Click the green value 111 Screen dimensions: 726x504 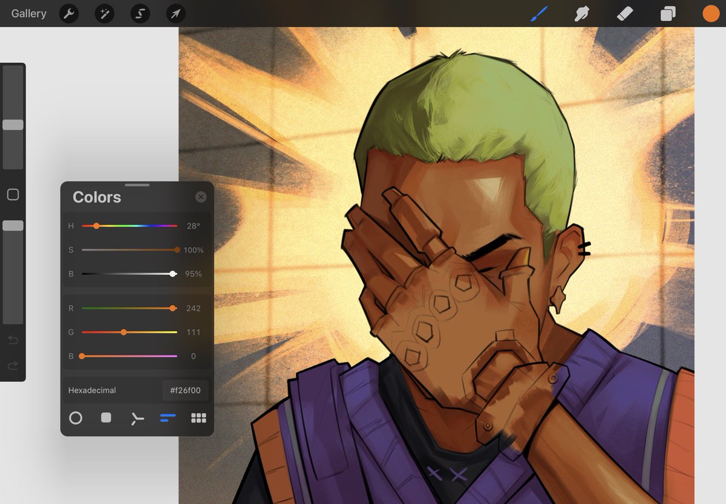[x=193, y=332]
